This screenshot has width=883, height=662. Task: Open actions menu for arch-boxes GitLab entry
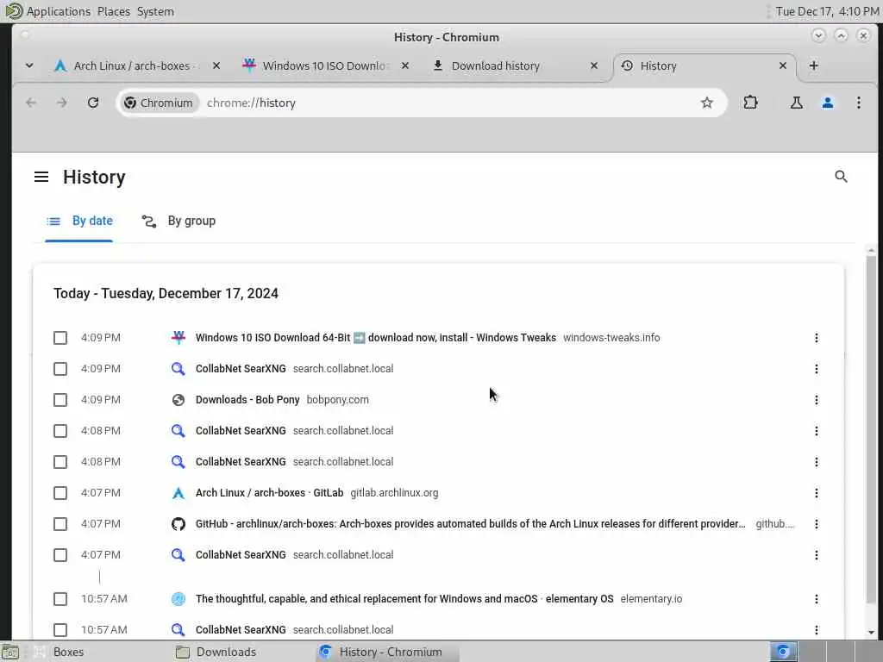[817, 493]
